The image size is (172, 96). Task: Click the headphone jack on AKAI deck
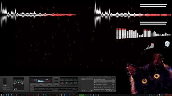tap(32, 89)
